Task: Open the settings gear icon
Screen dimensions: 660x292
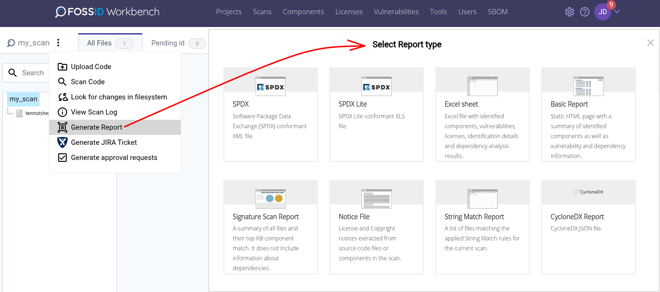Action: tap(570, 12)
